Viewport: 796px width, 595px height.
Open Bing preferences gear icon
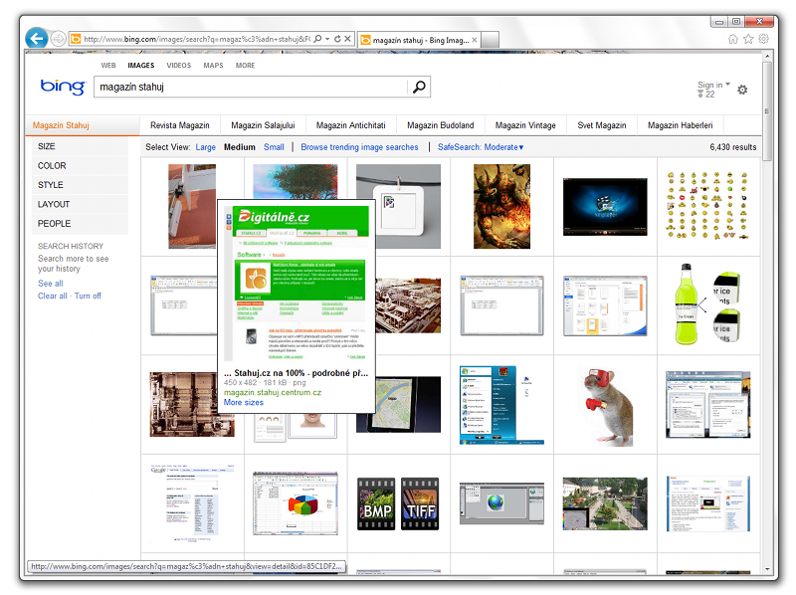[742, 90]
